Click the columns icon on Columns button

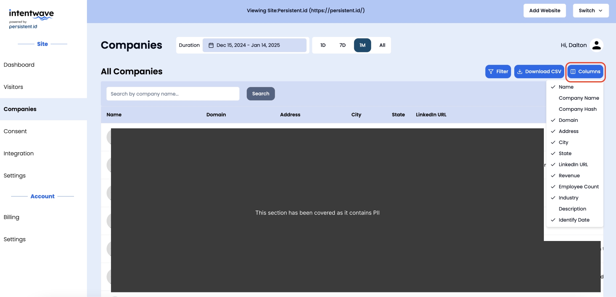click(573, 71)
